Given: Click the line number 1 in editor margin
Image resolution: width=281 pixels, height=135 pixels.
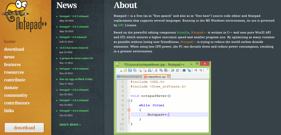Looking at the screenshot, I should tap(123, 82).
